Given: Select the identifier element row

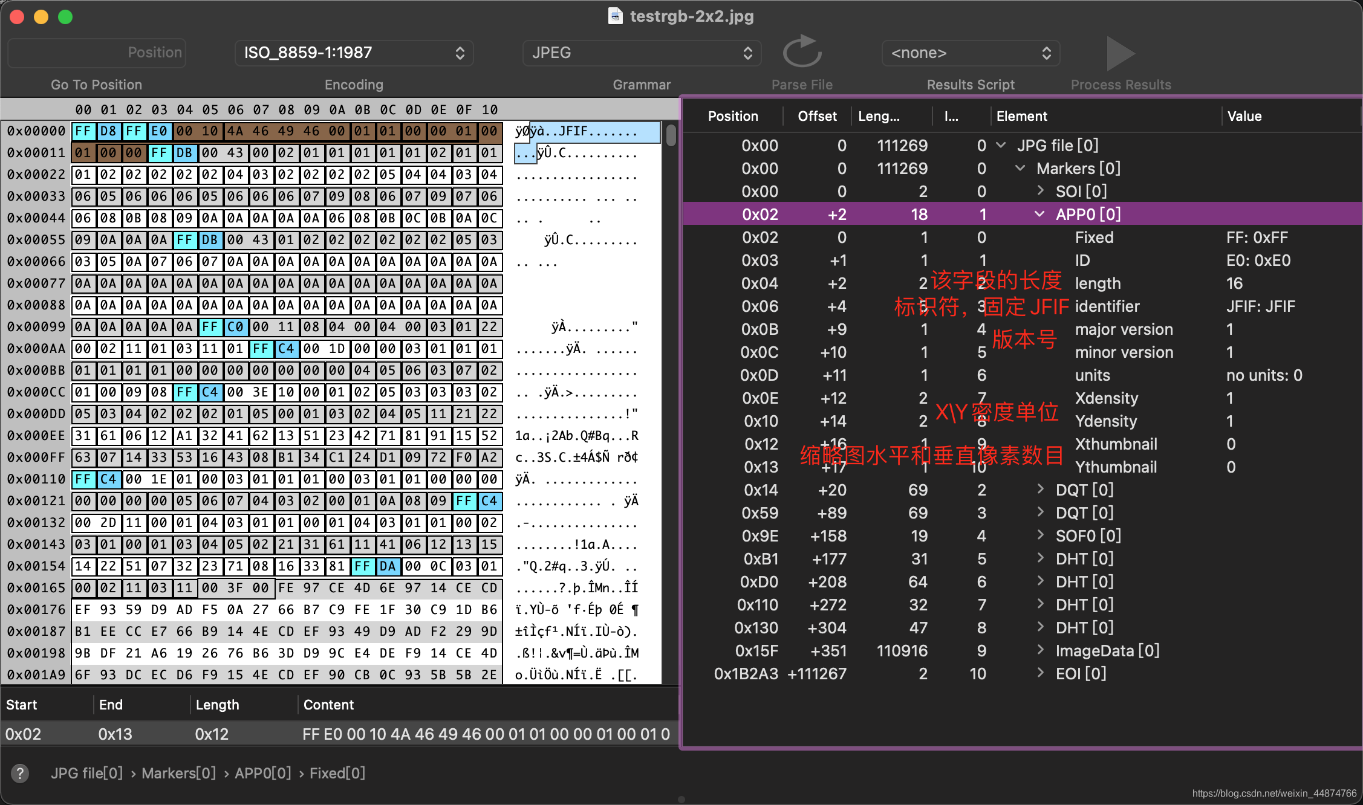Looking at the screenshot, I should coord(1022,306).
